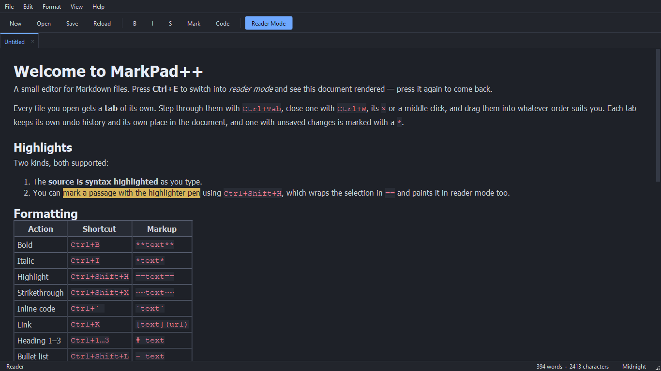The width and height of the screenshot is (661, 371).
Task: Open the Edit menu
Action: (28, 7)
